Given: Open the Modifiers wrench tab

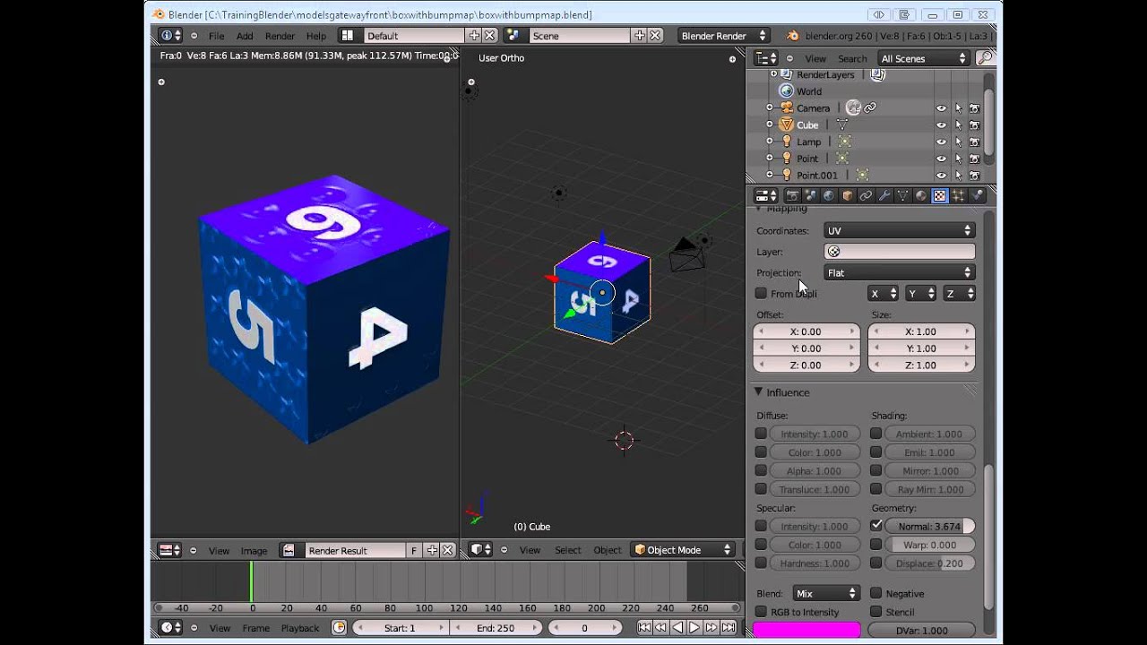Looking at the screenshot, I should pos(884,195).
